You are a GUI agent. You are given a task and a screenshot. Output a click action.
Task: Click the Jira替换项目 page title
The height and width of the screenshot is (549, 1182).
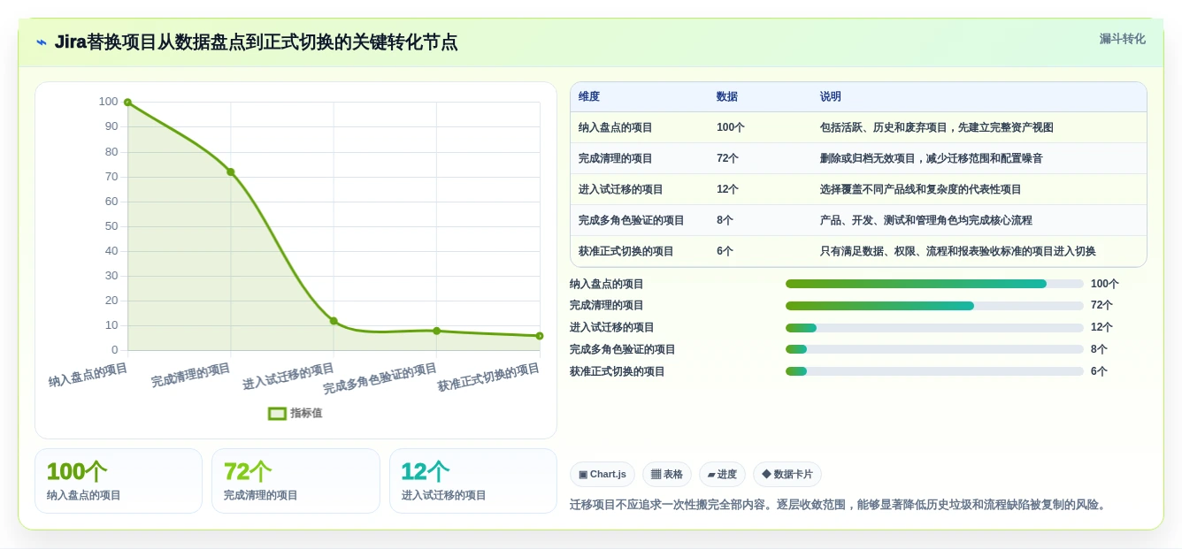(x=257, y=42)
